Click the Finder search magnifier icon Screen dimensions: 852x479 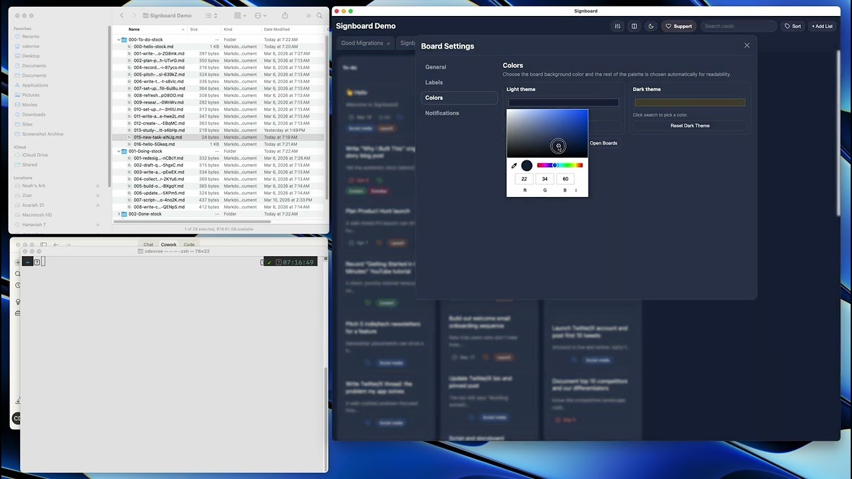[x=319, y=15]
